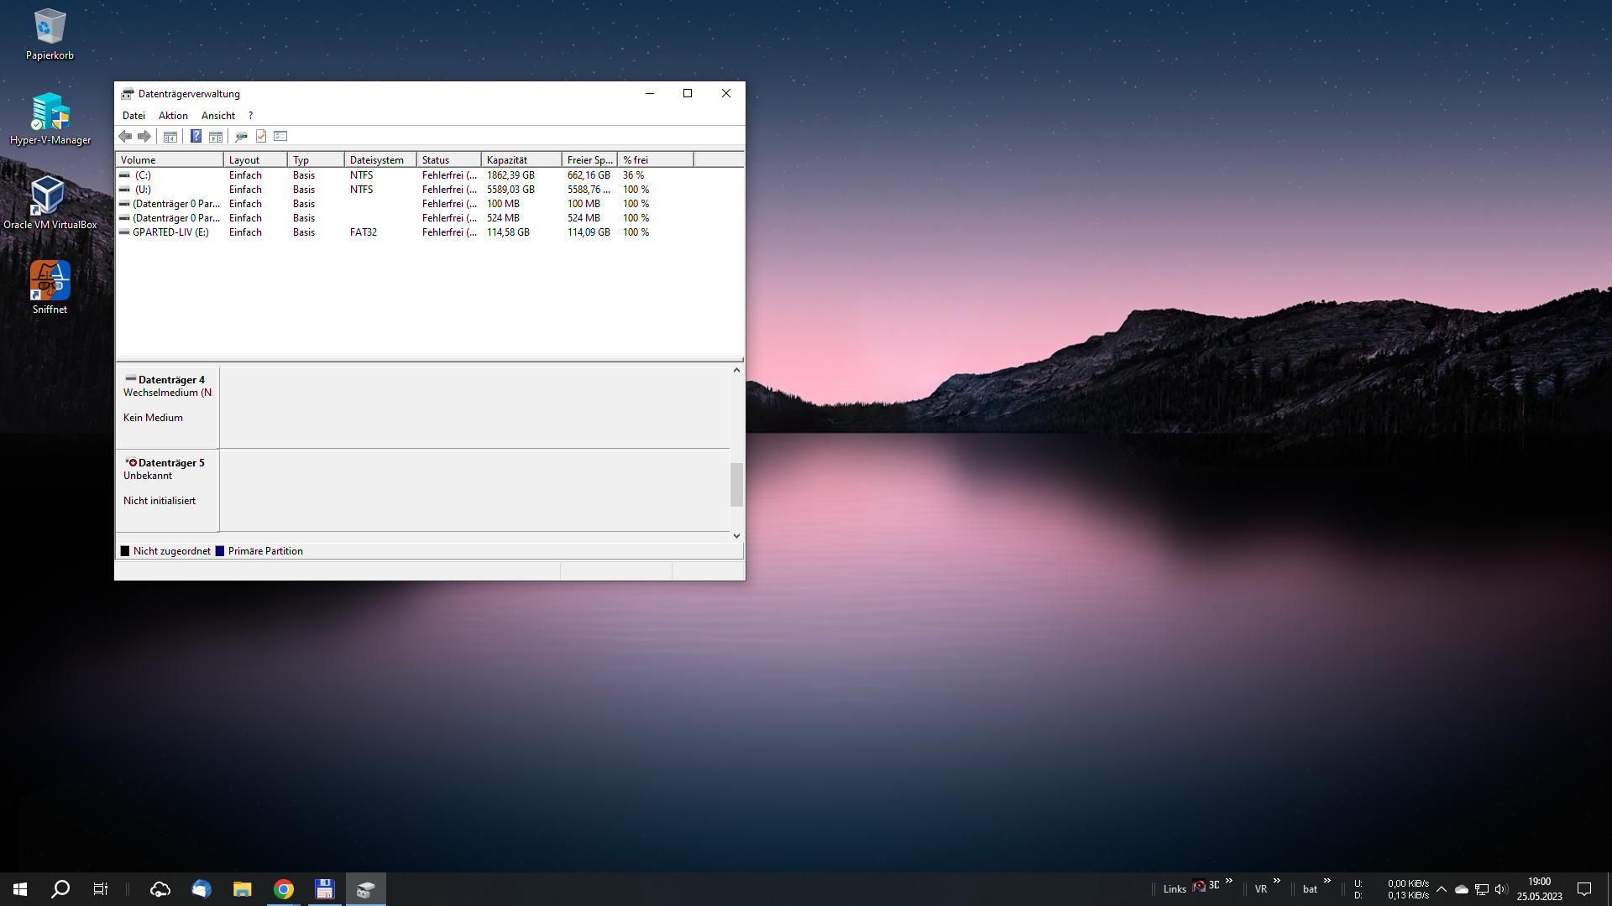Select the GPARTED-LIV (E:) volume row

tap(170, 232)
